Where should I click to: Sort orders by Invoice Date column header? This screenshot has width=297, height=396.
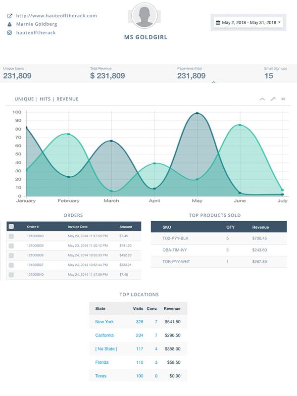click(78, 227)
